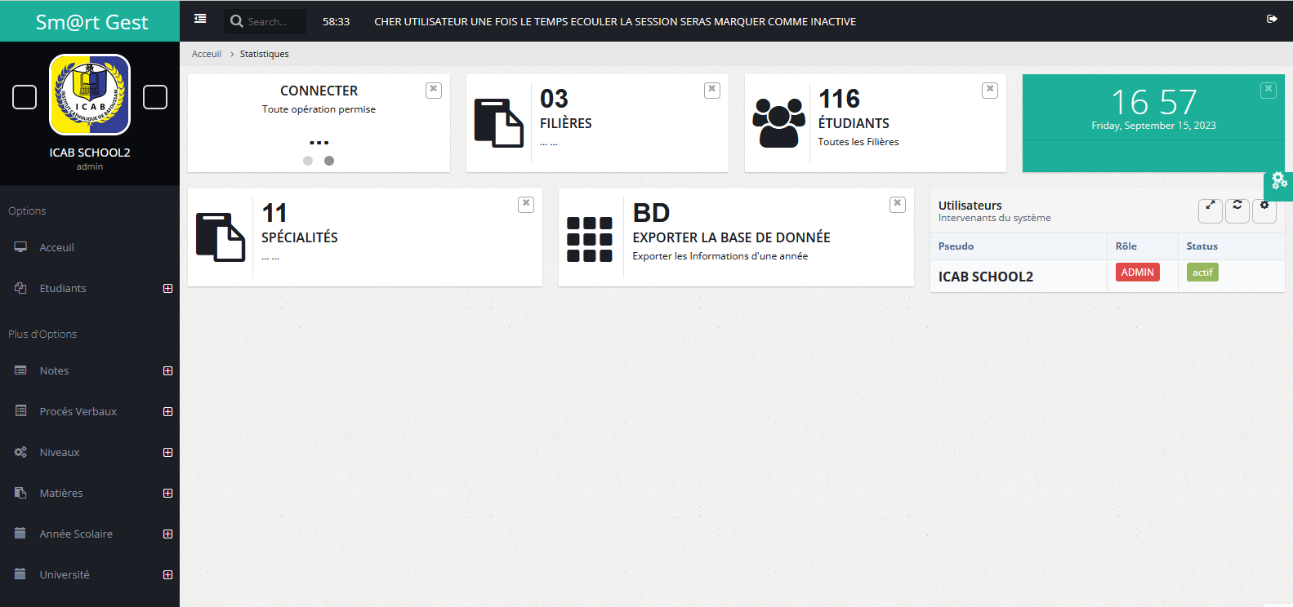Image resolution: width=1293 pixels, height=607 pixels.
Task: Toggle the sidebar menu hamburger icon
Action: (x=200, y=19)
